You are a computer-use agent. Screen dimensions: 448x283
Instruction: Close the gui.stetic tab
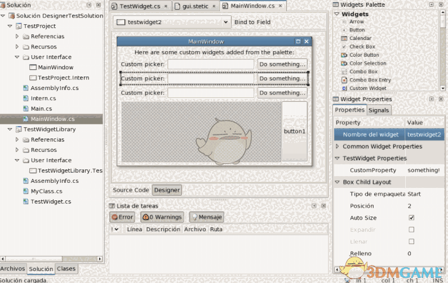[214, 6]
